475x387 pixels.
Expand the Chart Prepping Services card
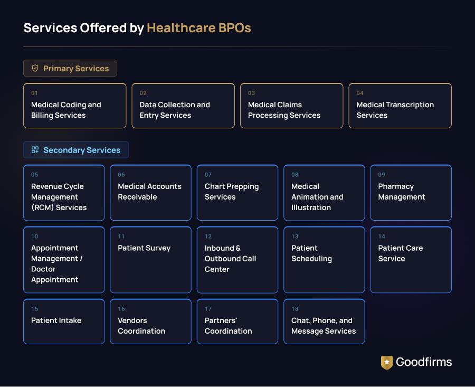[x=237, y=193]
